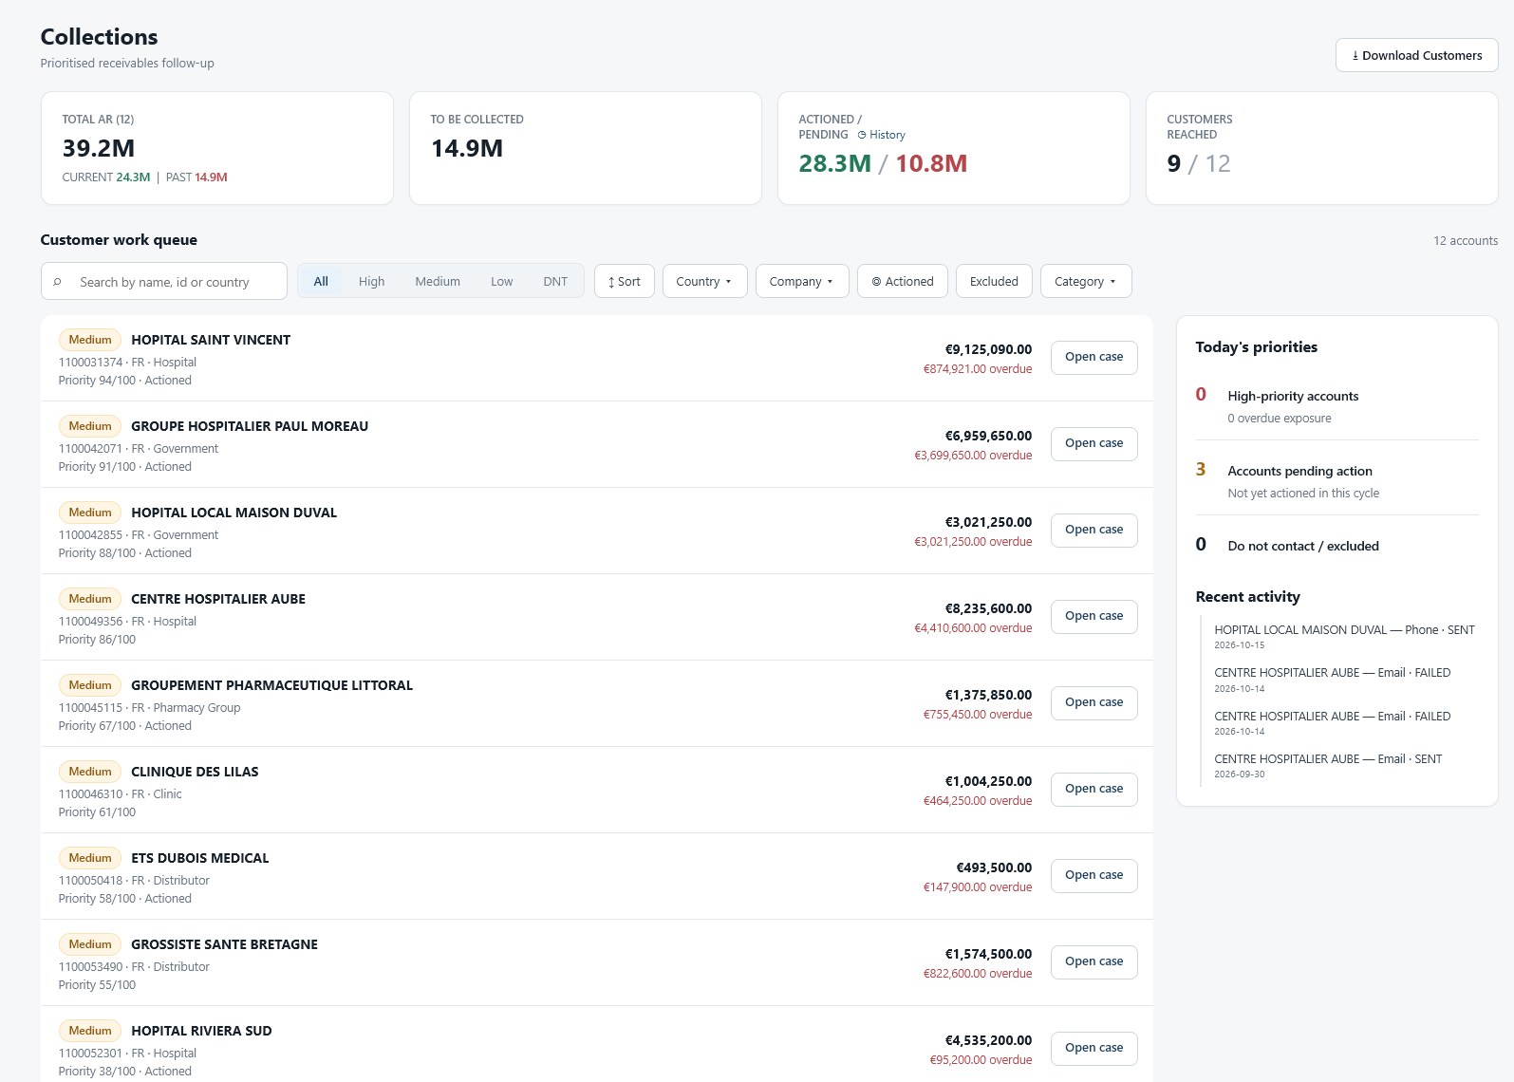Select the CENTRE HOSPITALIER AUBE account name
1514x1082 pixels.
pyautogui.click(x=218, y=599)
